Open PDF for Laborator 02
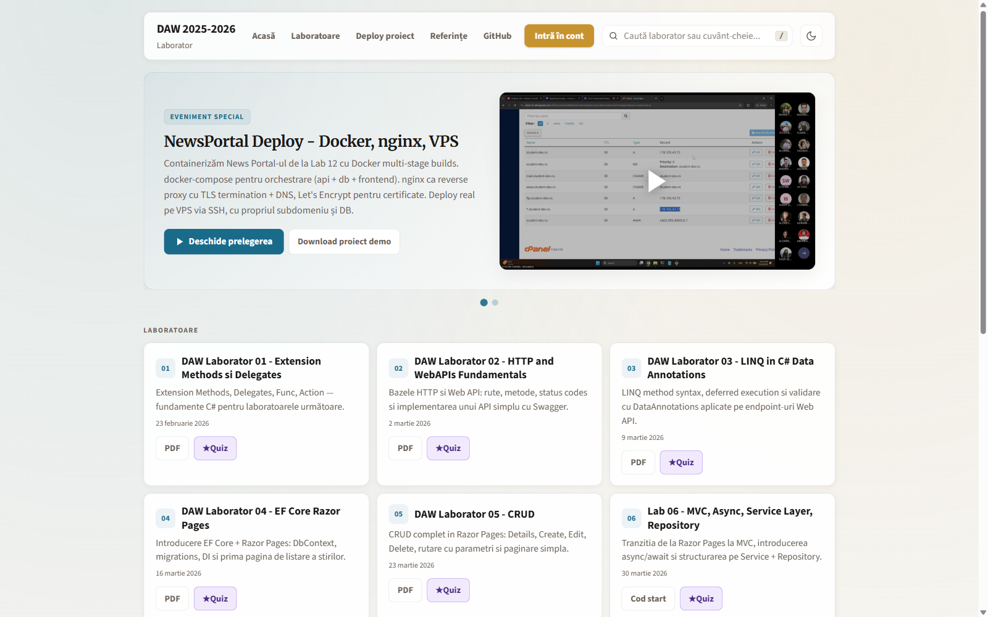Screen dimensions: 988x617 point(405,449)
